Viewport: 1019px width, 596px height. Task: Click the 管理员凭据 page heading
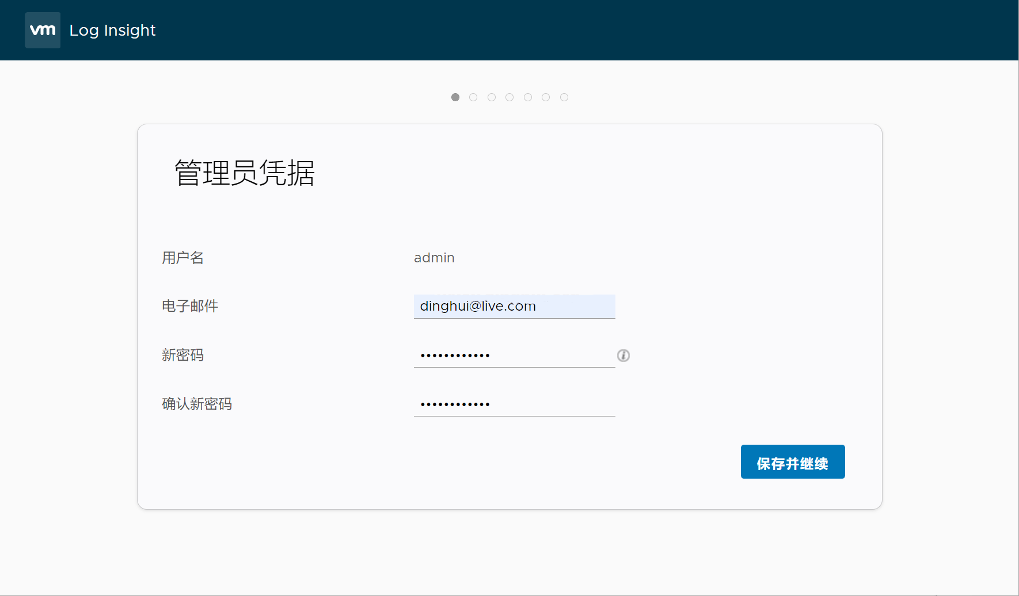coord(245,173)
